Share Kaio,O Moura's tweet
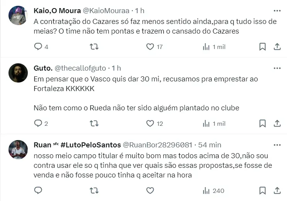The height and width of the screenshot is (201, 287). pos(277,47)
